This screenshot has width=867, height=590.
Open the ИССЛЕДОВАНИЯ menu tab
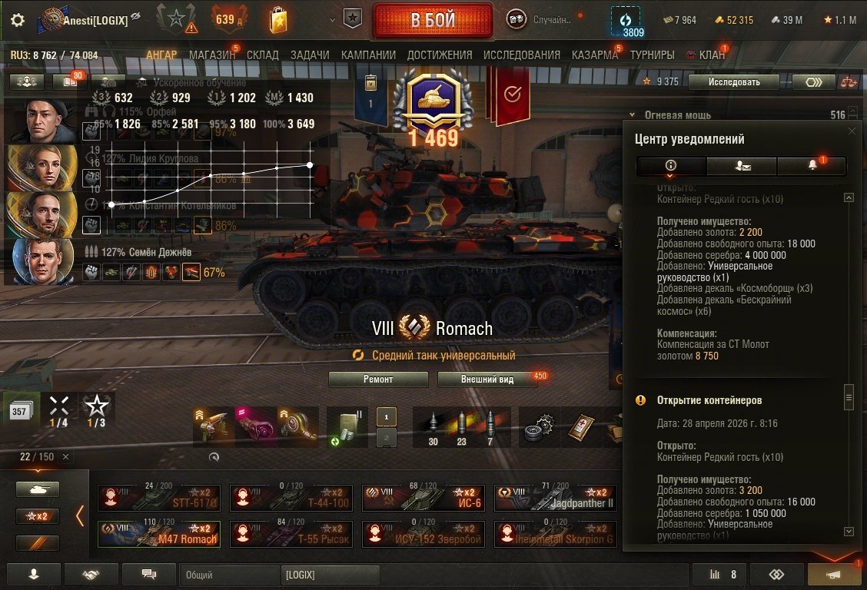[x=521, y=55]
